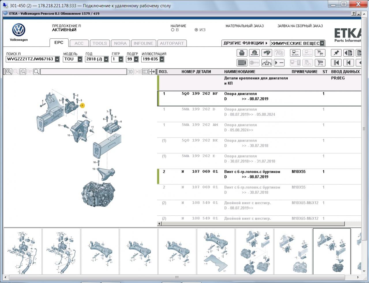Select first N 108 549 01 row
369x283 pixels.
(259, 208)
